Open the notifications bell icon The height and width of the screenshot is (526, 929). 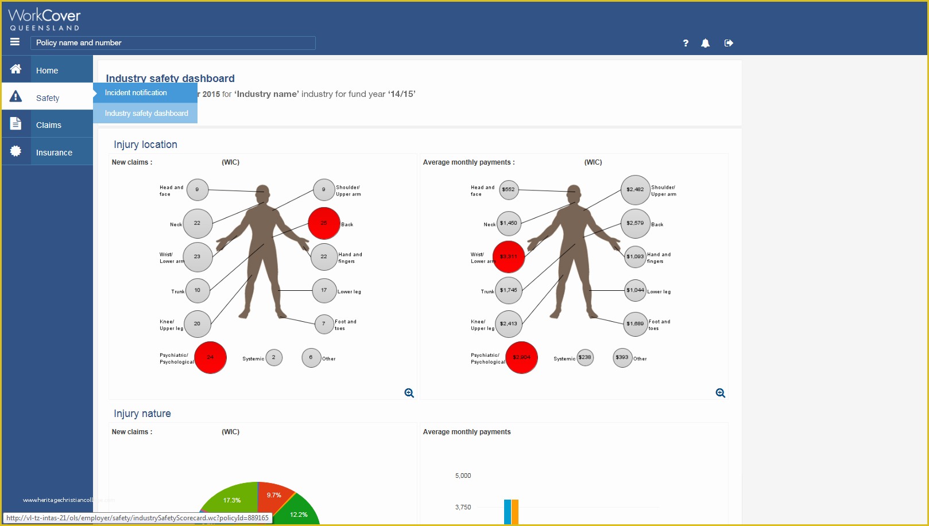pyautogui.click(x=706, y=43)
